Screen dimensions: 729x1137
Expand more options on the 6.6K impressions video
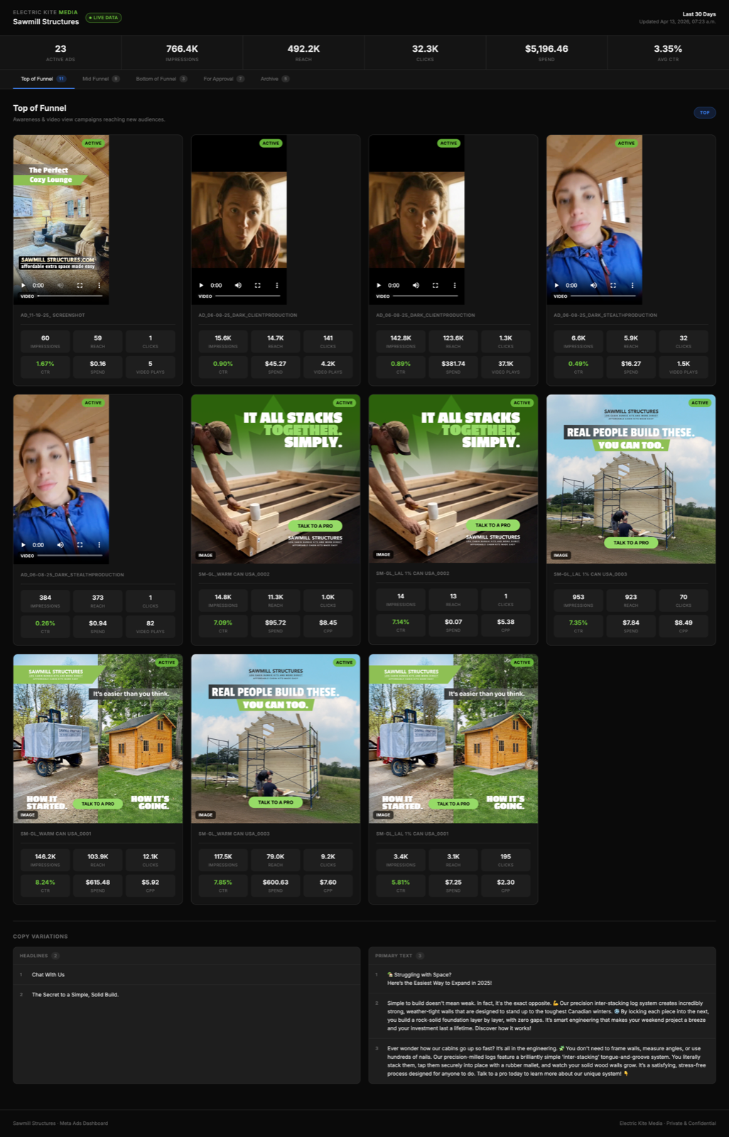[x=632, y=286]
